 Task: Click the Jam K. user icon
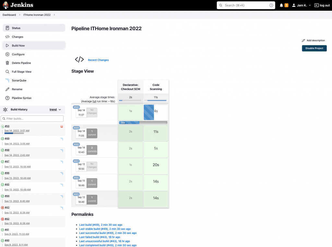pyautogui.click(x=294, y=5)
